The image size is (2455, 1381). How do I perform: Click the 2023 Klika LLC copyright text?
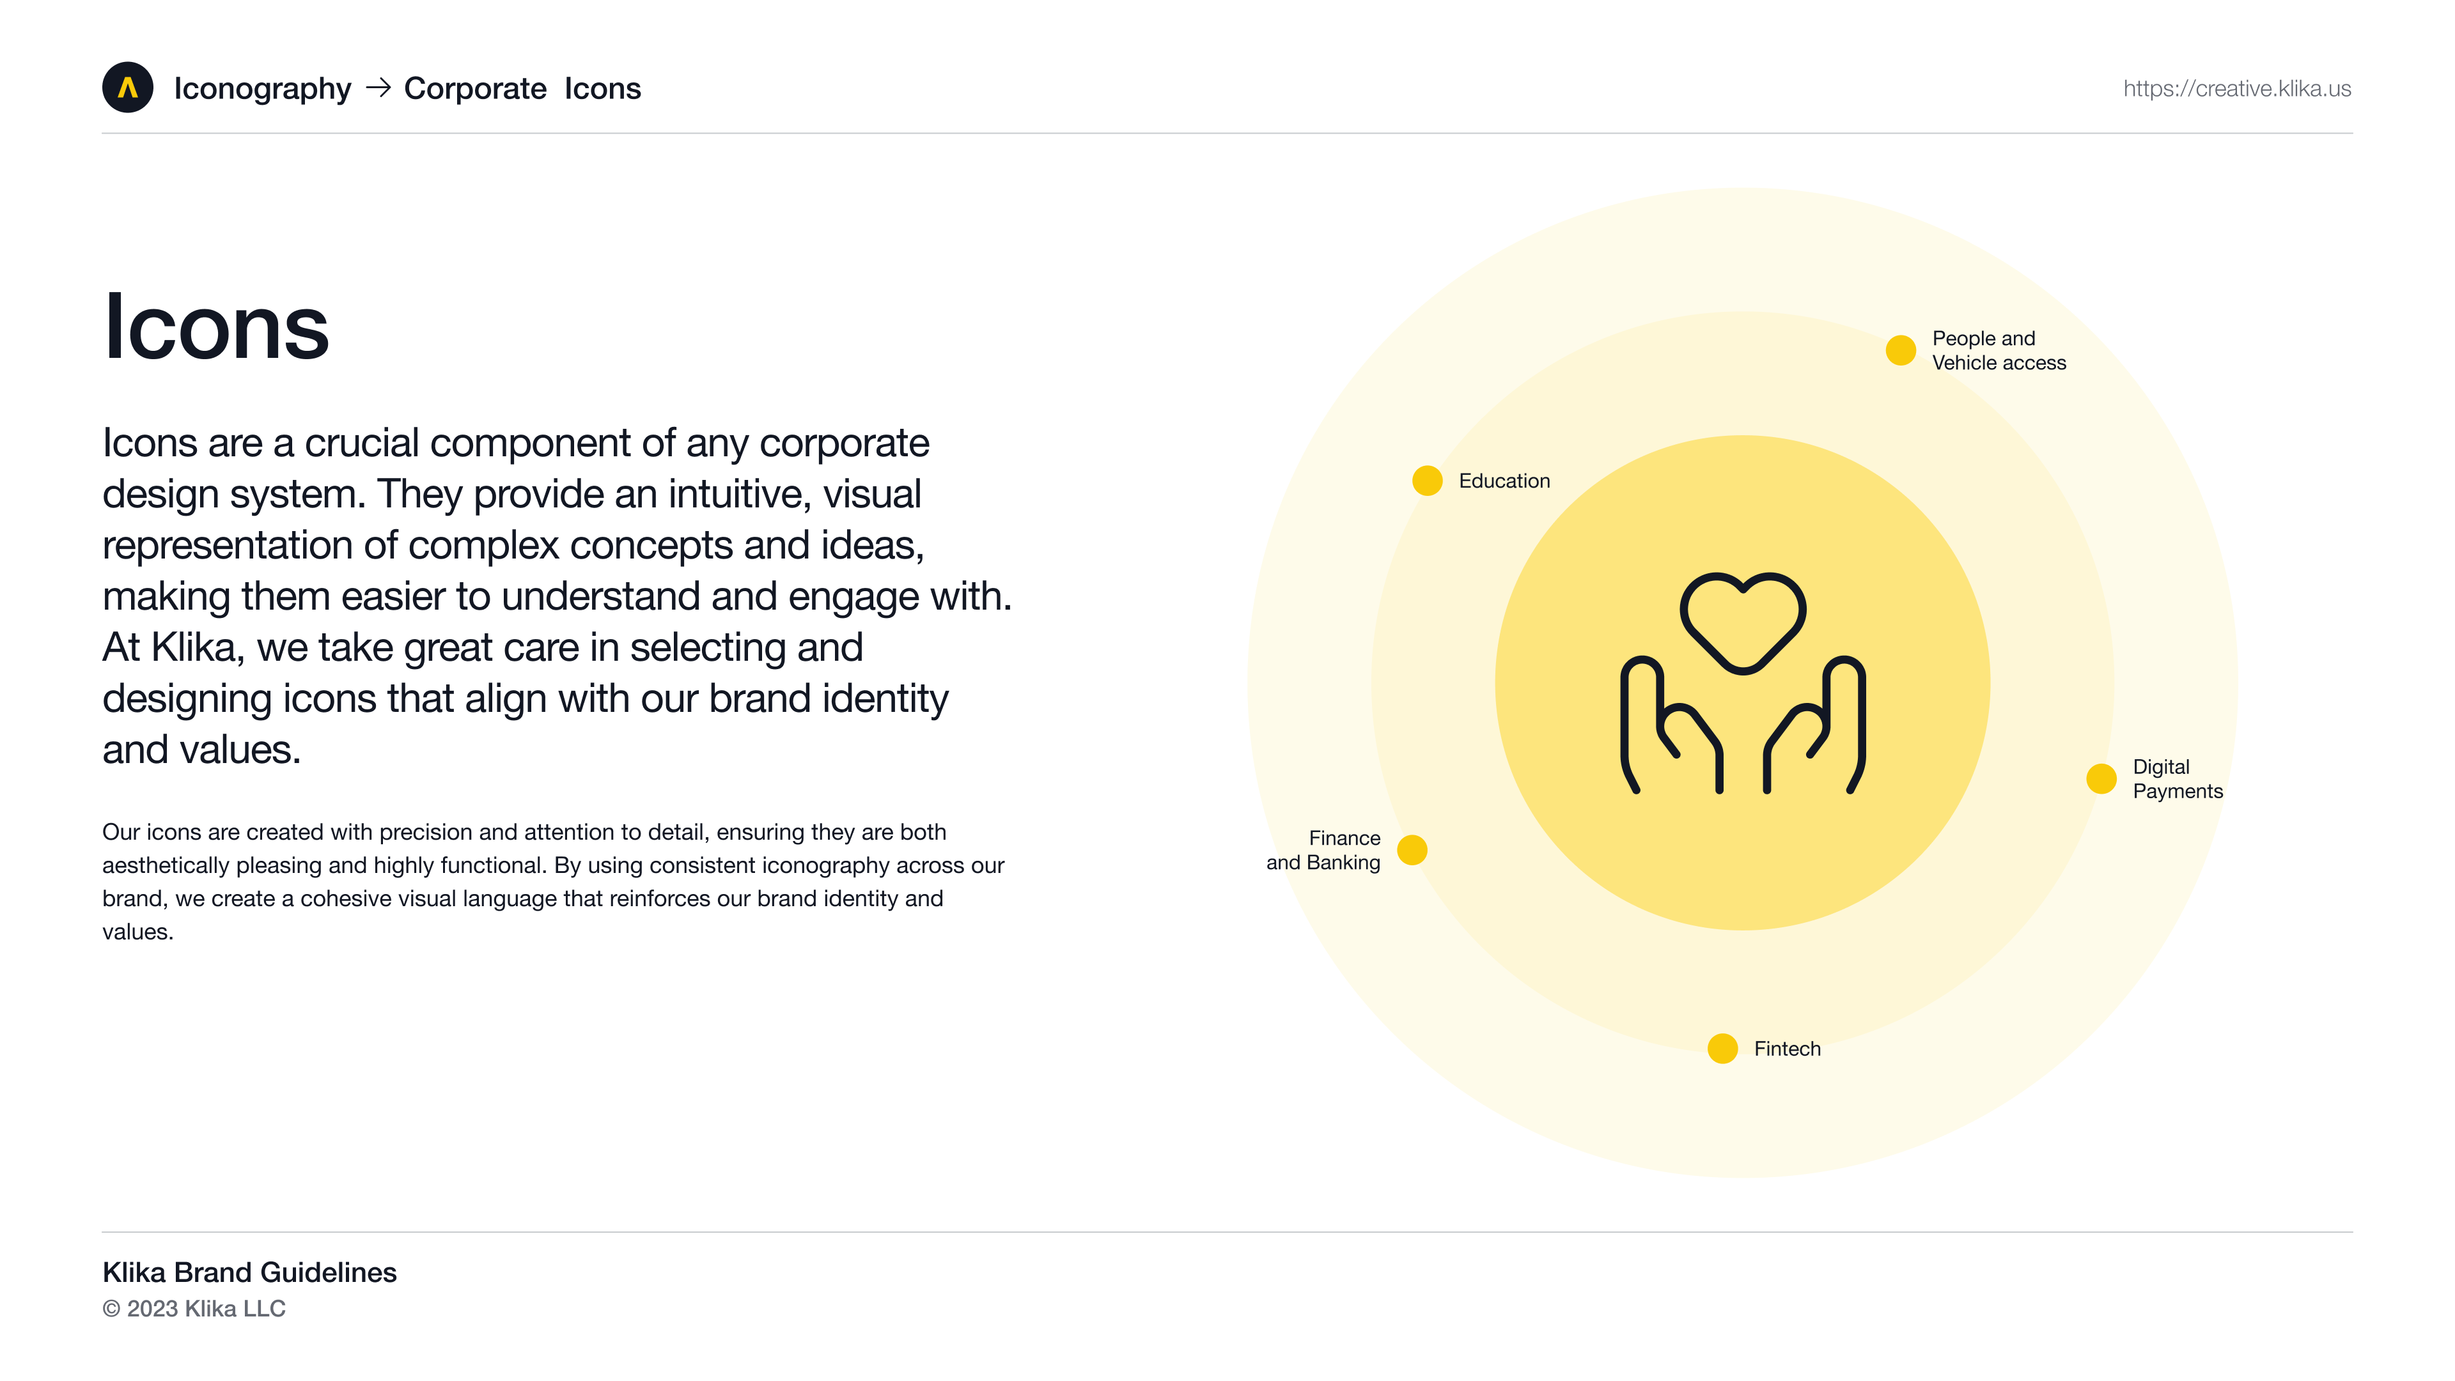tap(194, 1309)
